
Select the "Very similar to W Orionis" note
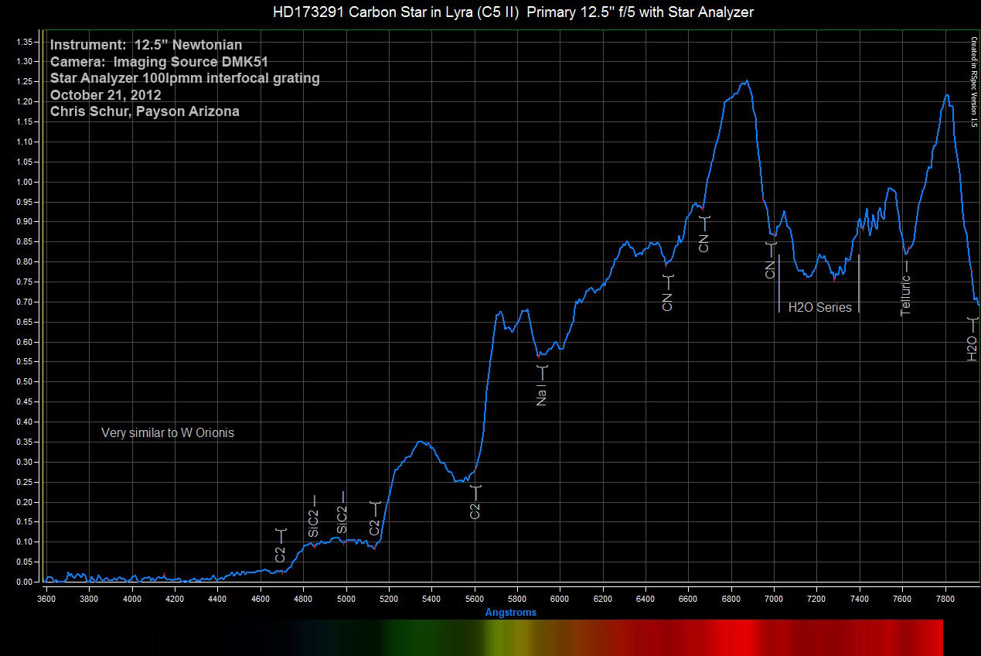coord(168,433)
